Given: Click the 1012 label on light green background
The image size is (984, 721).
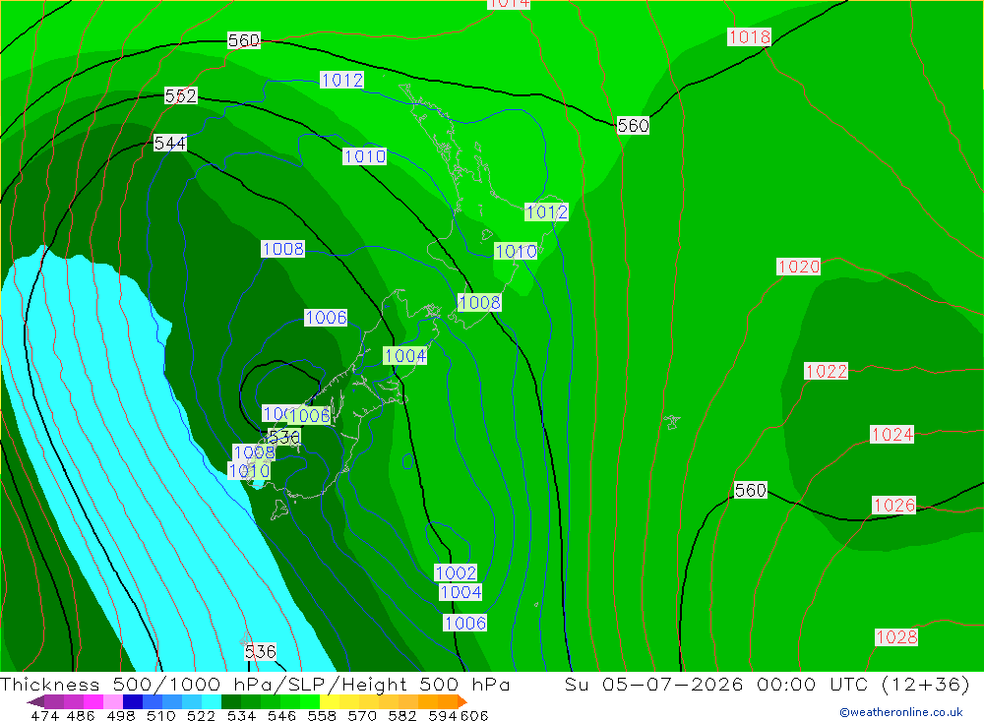Looking at the screenshot, I should [546, 212].
